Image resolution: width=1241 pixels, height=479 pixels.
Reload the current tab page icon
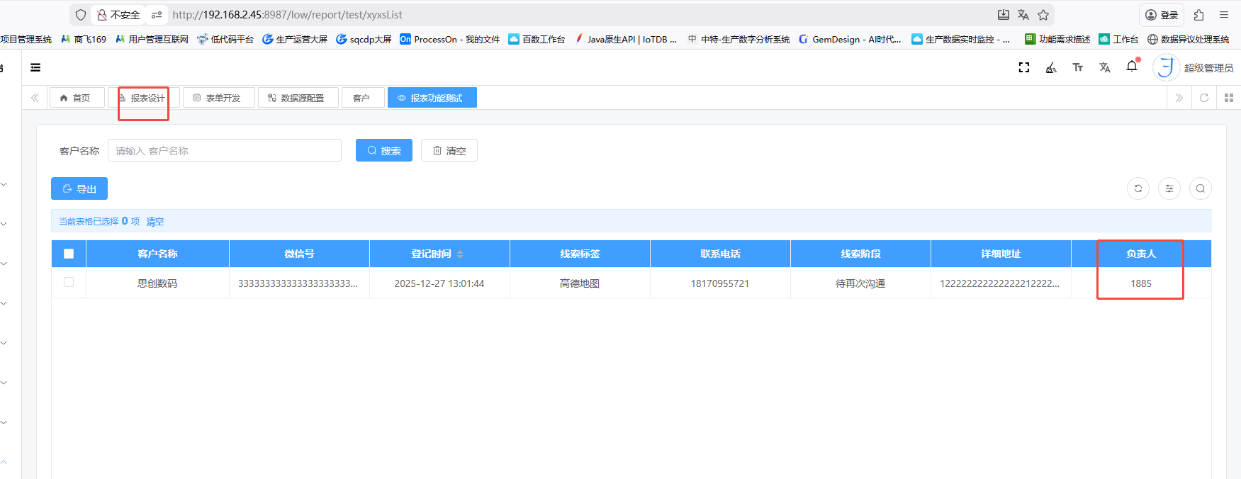click(x=1203, y=98)
